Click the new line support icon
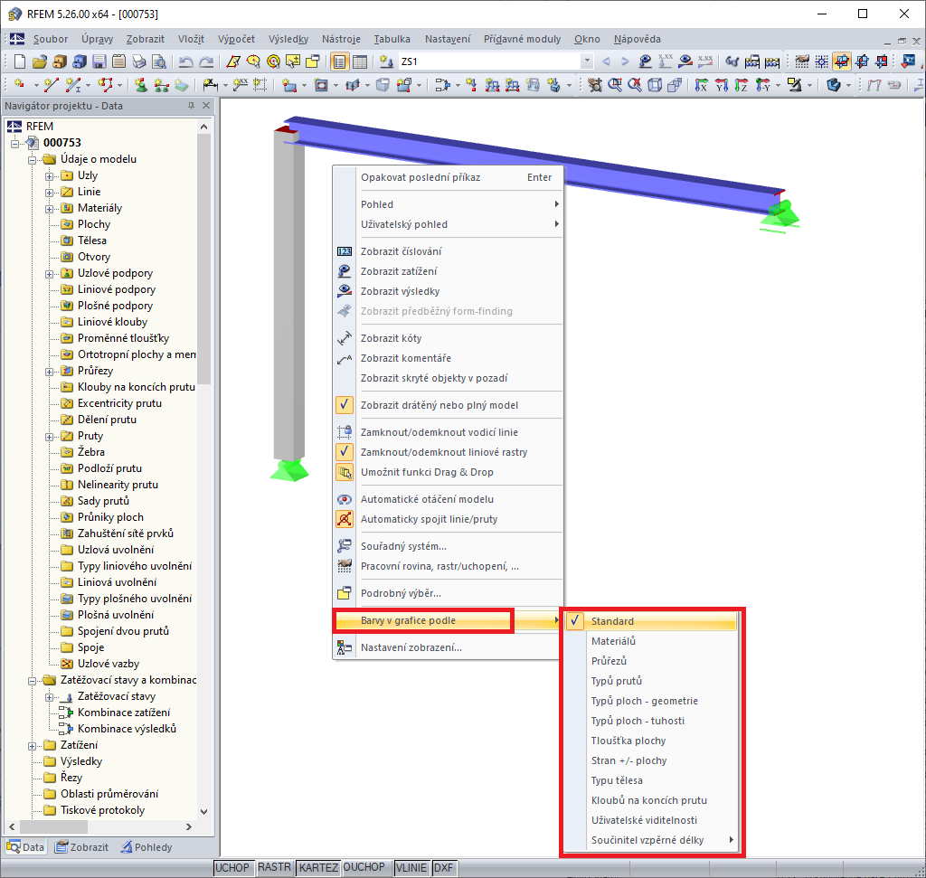The height and width of the screenshot is (878, 926). point(161,86)
